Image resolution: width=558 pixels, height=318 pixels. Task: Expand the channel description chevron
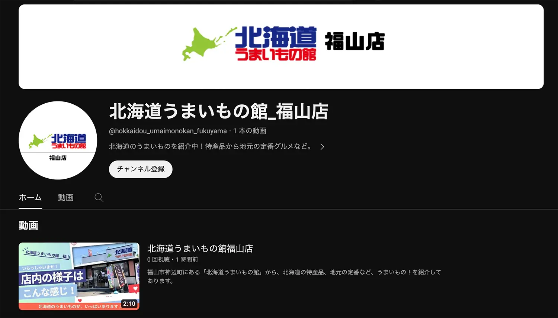click(x=322, y=147)
